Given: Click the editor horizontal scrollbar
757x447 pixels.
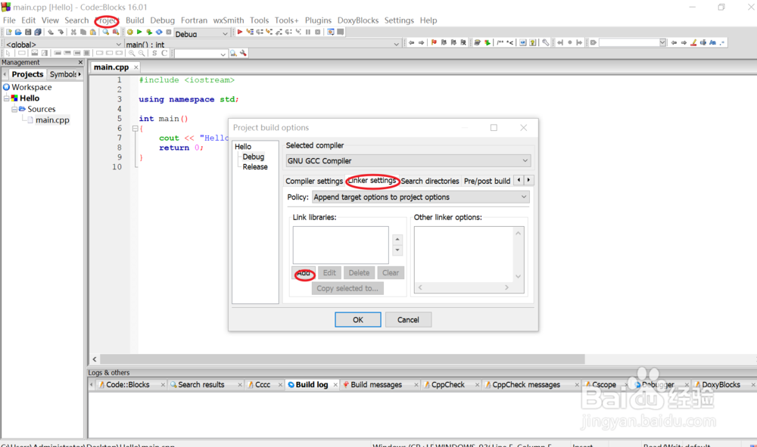Looking at the screenshot, I should [342, 359].
